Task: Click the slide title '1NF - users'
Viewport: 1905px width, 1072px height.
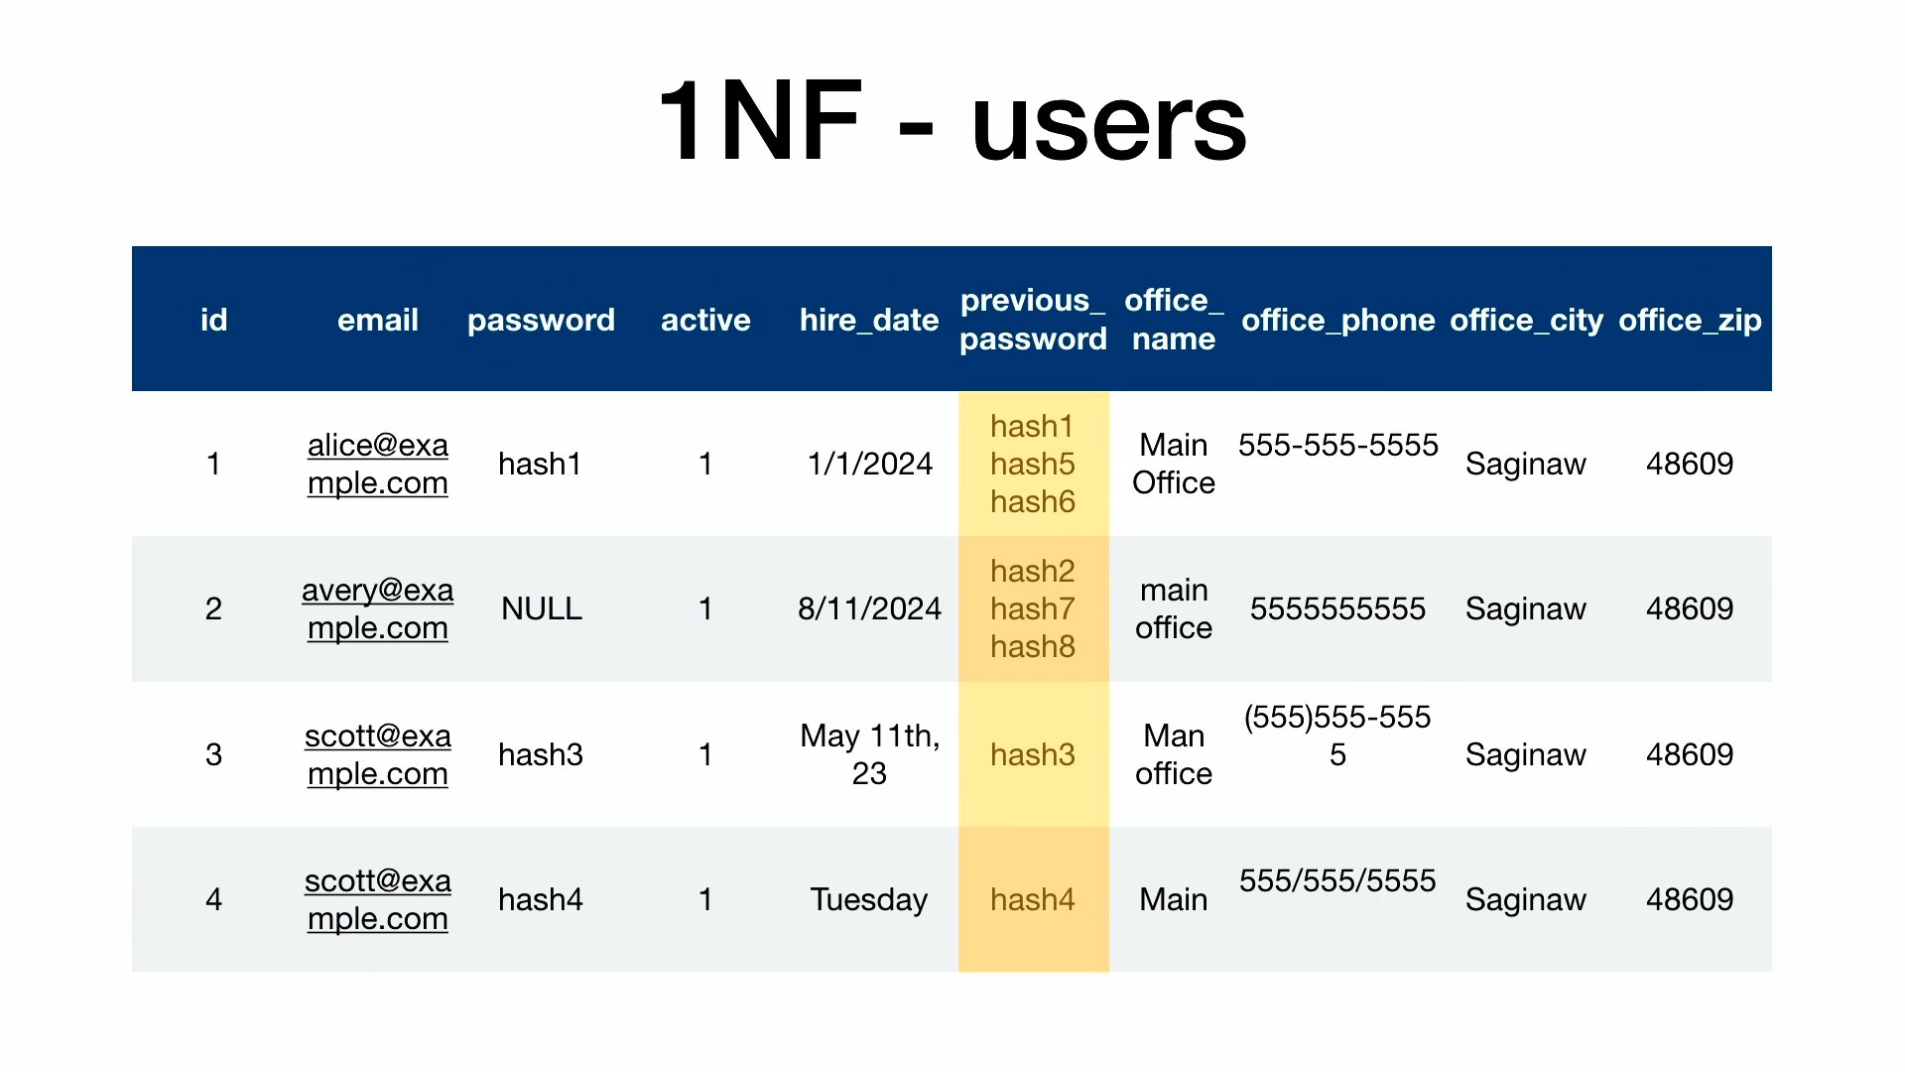Action: 952,122
